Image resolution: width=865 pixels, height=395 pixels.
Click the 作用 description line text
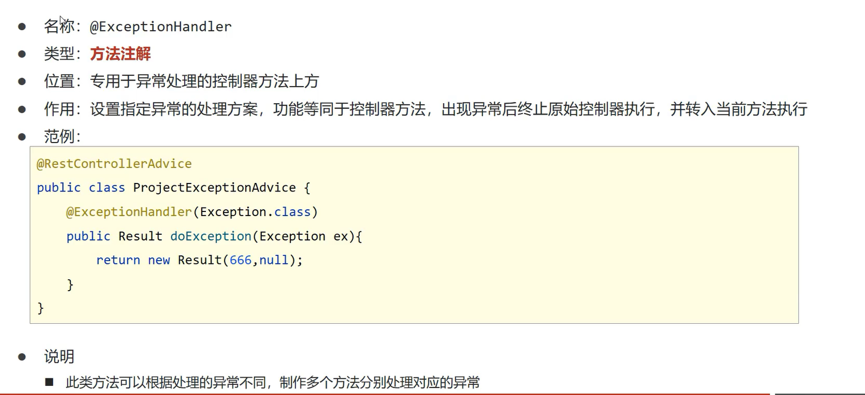[x=449, y=109]
